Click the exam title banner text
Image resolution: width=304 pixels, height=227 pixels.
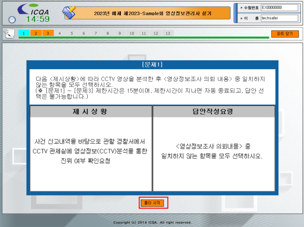pyautogui.click(x=153, y=13)
